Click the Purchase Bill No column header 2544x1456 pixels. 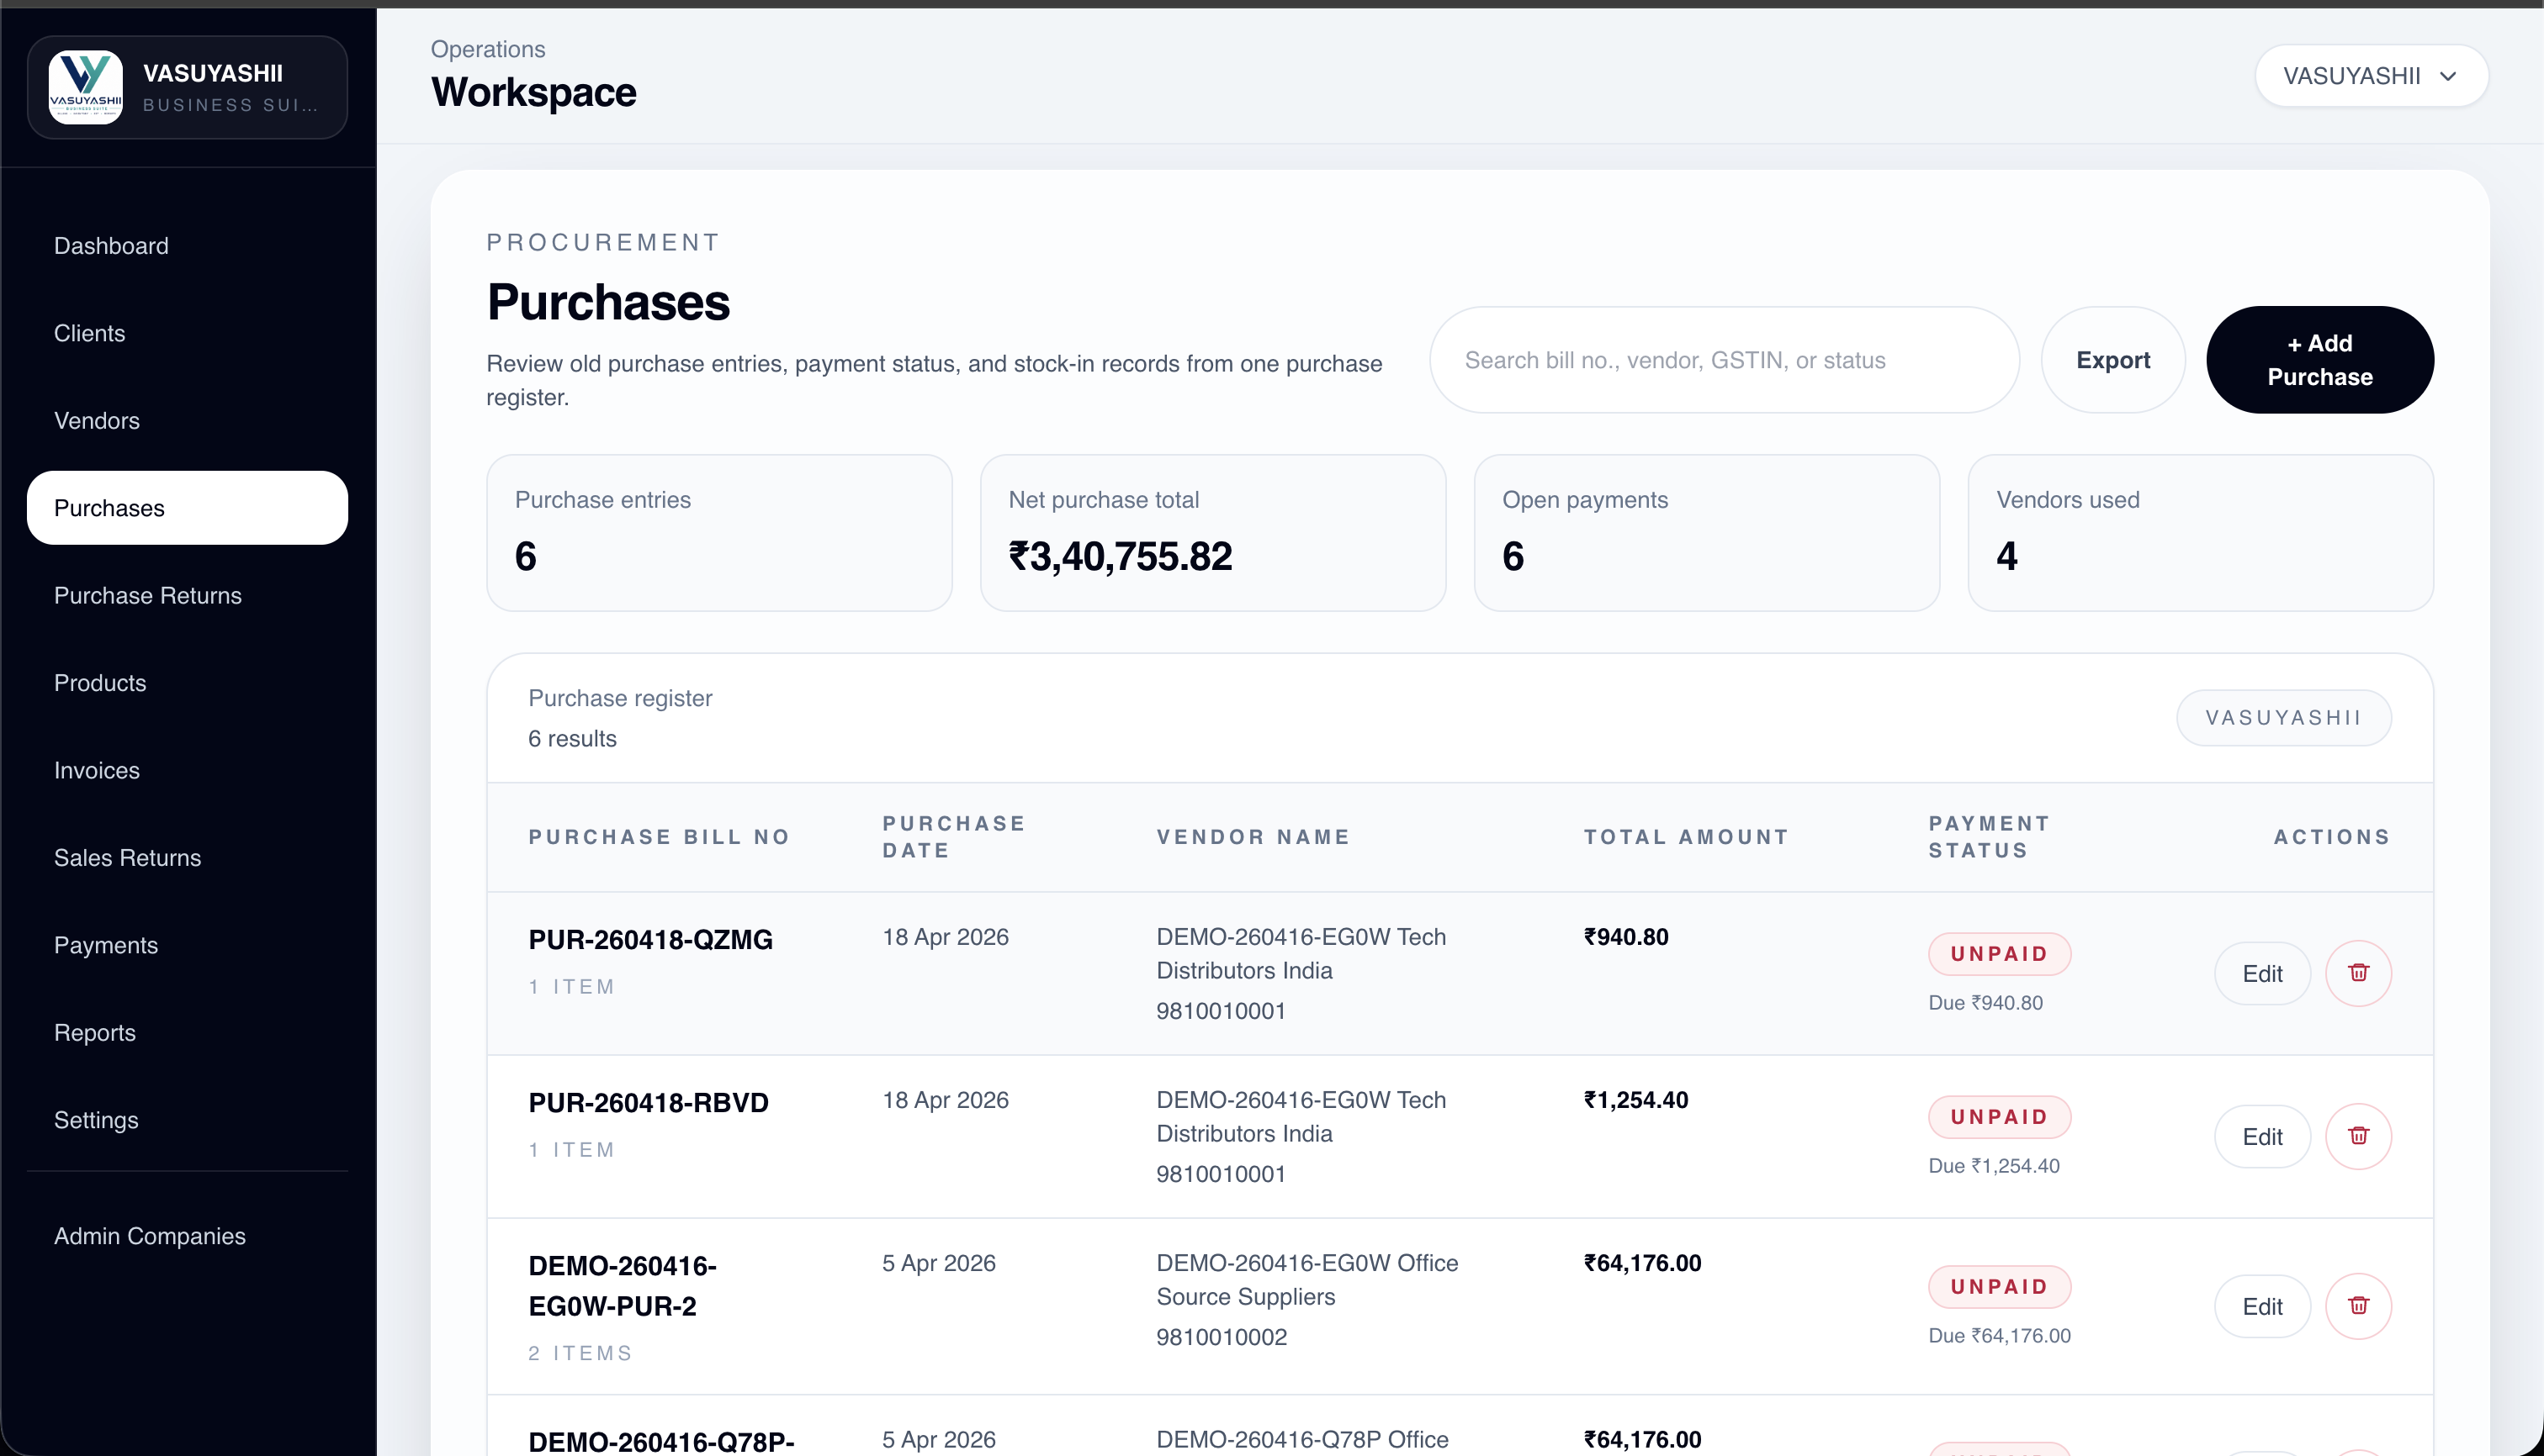pos(660,837)
